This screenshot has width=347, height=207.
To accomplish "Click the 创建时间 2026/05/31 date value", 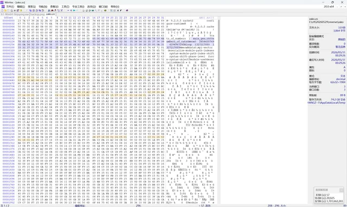I will point(338,53).
